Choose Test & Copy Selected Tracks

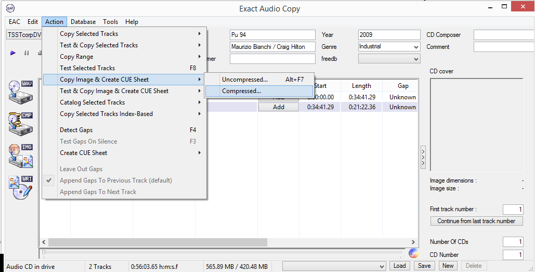(125, 45)
